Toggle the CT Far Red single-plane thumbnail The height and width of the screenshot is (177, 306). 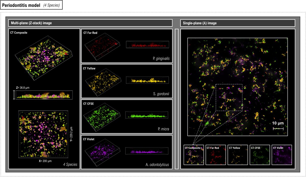coord(215,155)
